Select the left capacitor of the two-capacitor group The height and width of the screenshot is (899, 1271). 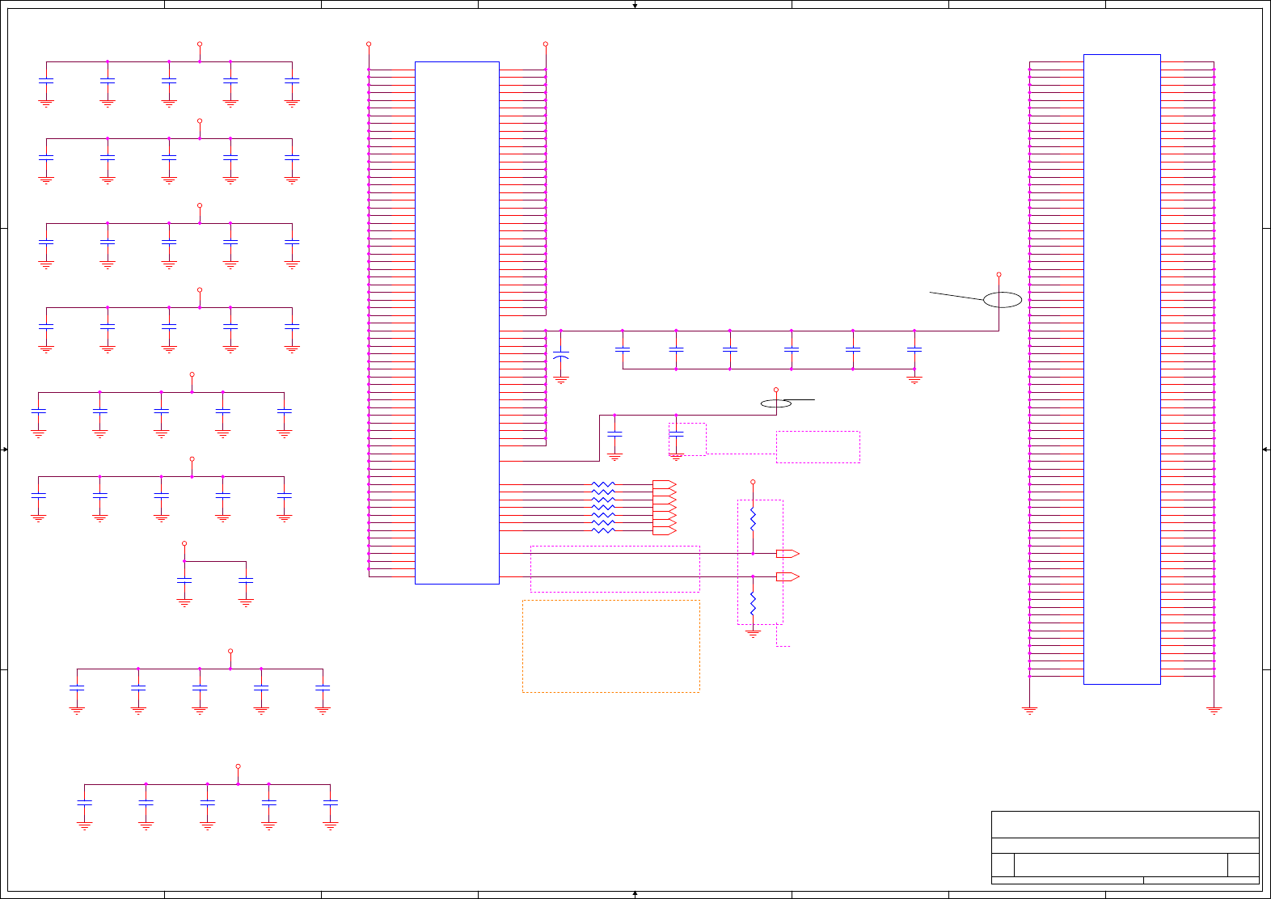(184, 580)
